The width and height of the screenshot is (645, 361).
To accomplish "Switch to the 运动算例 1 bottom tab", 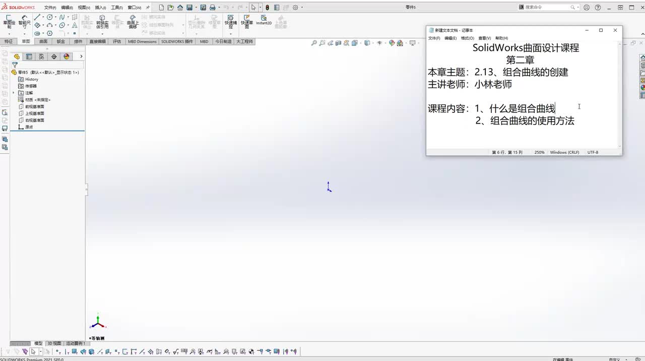I will (x=76, y=343).
